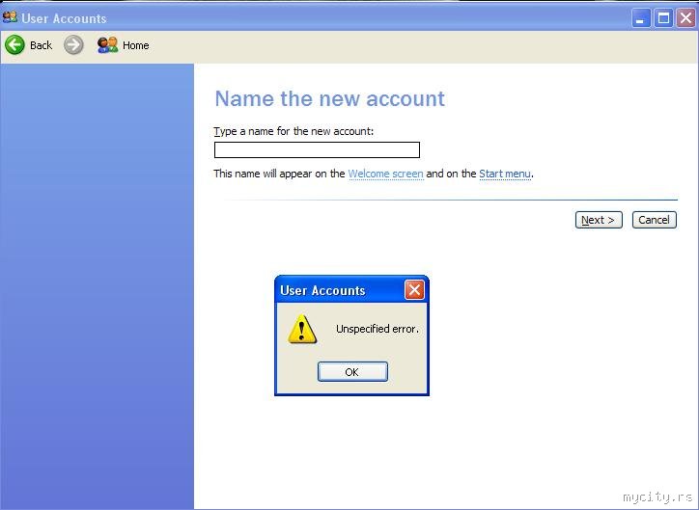Viewport: 699px width, 510px height.
Task: Close the User Accounts main window
Action: point(685,18)
